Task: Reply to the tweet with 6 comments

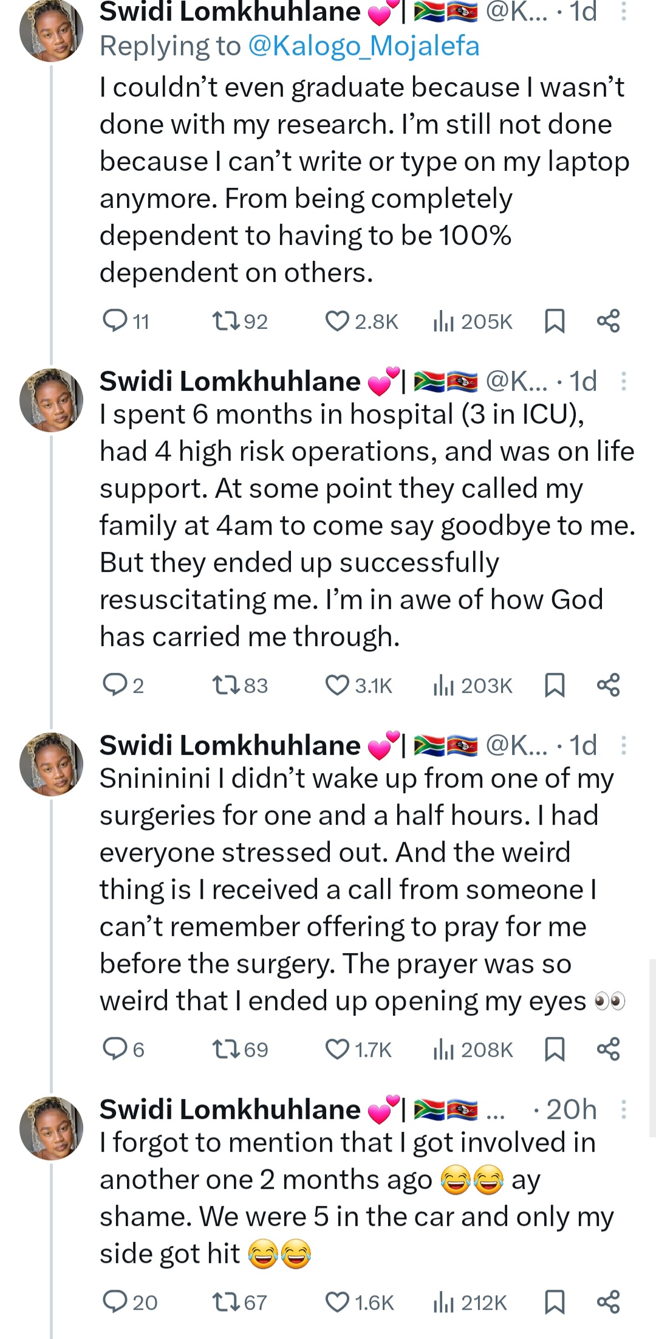Action: (x=115, y=1049)
